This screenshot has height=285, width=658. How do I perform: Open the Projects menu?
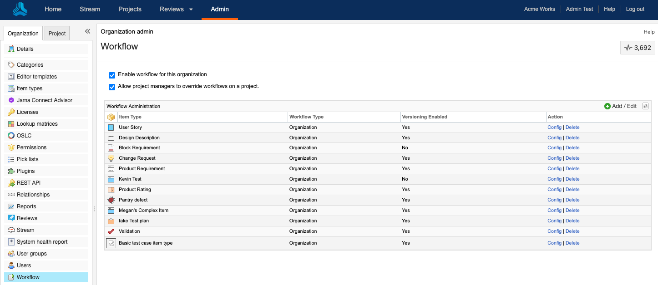click(x=130, y=9)
